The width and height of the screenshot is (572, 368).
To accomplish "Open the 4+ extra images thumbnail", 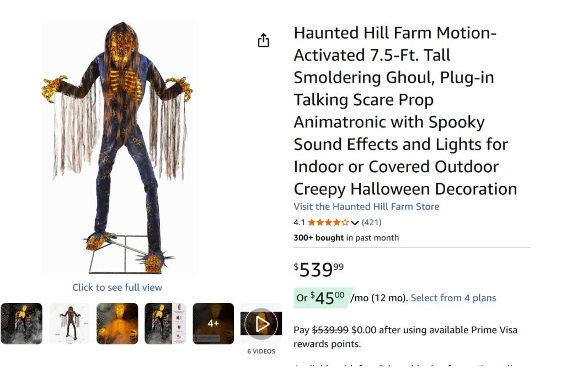I will coord(213,324).
